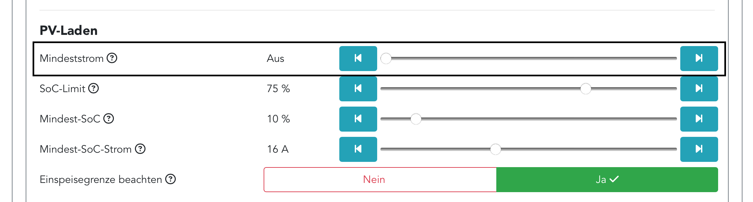Screen dimensions: 753x202
Task: Click the Mindest-SoC slider handle at 10 %
Action: point(416,119)
